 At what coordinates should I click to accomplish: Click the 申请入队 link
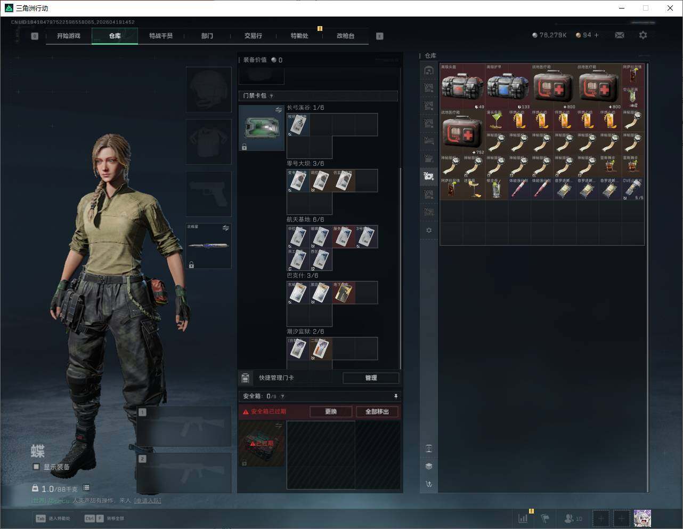[x=148, y=501]
